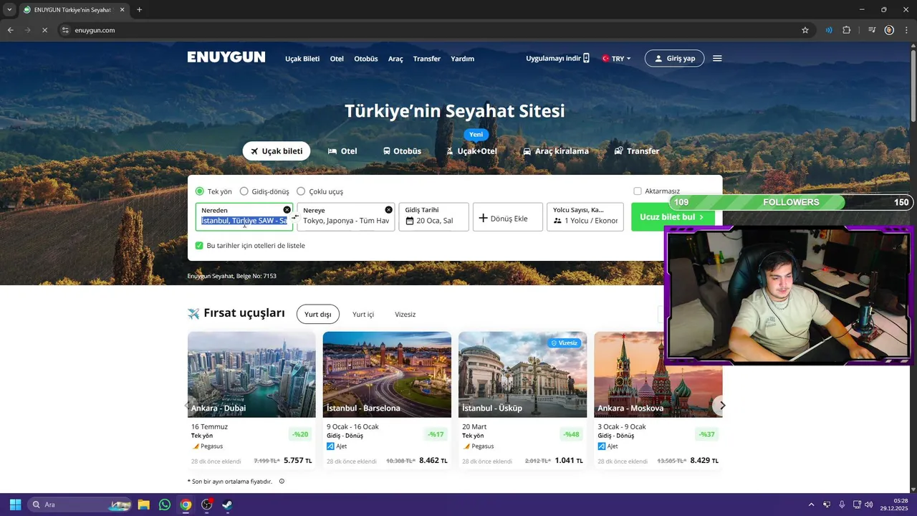Open the Ankara - Moskova deal card
917x516 pixels.
tap(658, 400)
